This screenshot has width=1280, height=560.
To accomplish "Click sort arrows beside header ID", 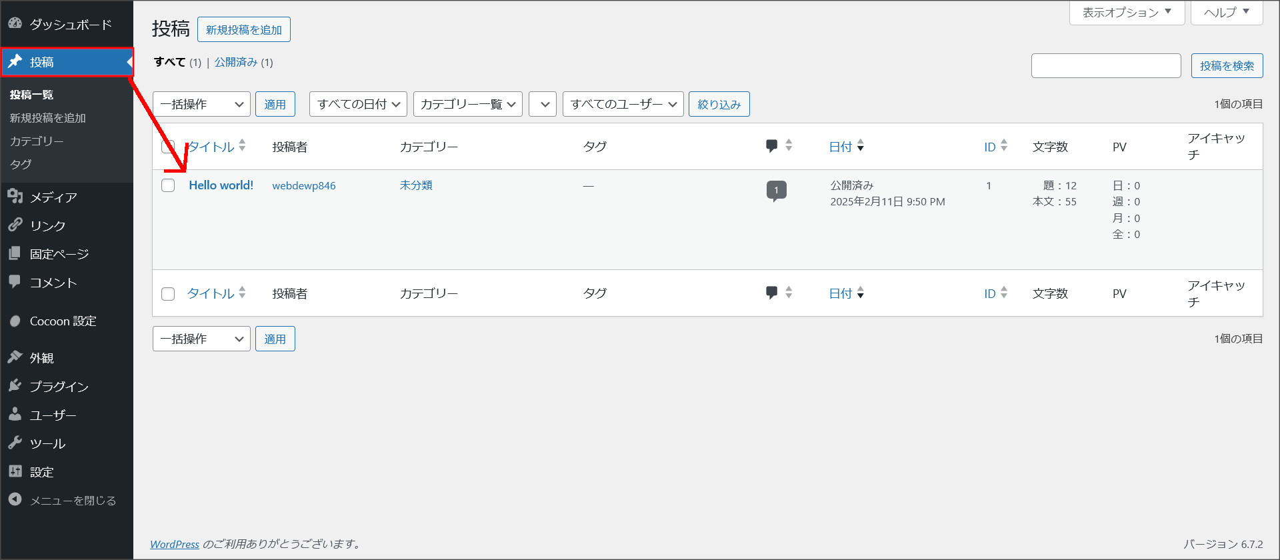I will pos(1004,145).
